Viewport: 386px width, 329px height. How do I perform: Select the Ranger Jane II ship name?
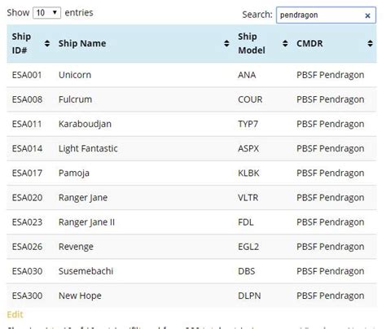86,222
